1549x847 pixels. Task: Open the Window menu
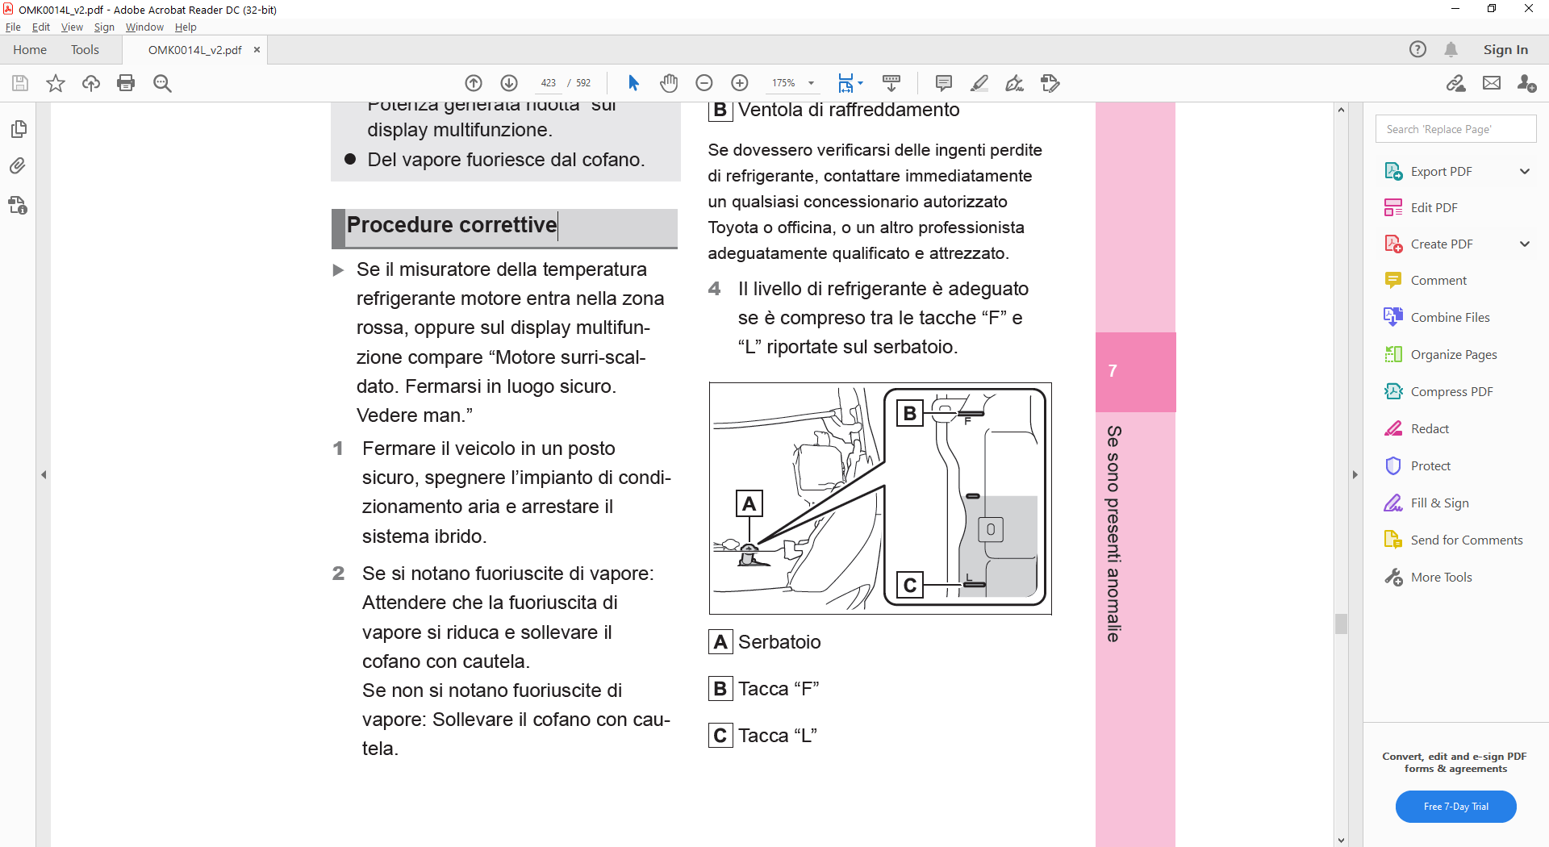tap(144, 27)
